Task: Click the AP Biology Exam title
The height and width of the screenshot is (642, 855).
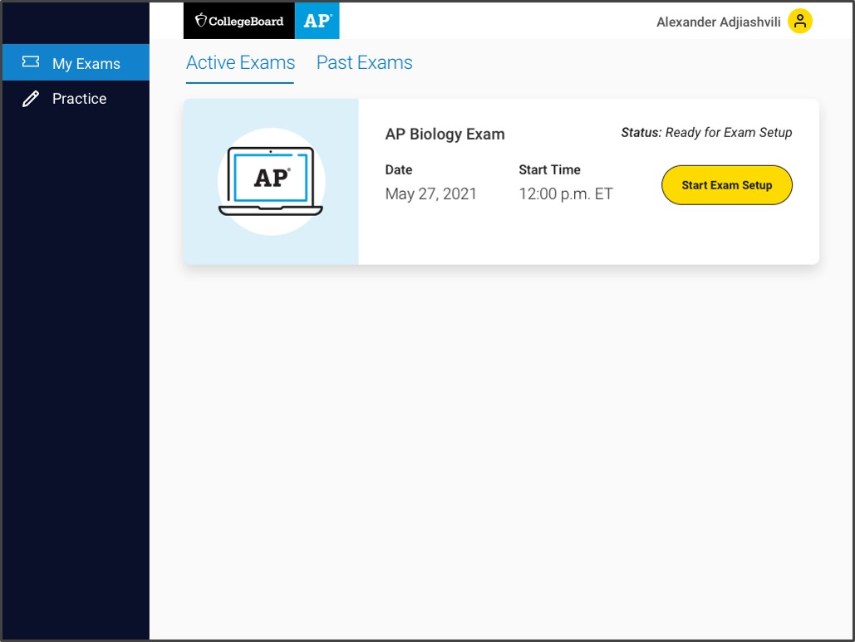Action: pyautogui.click(x=445, y=134)
